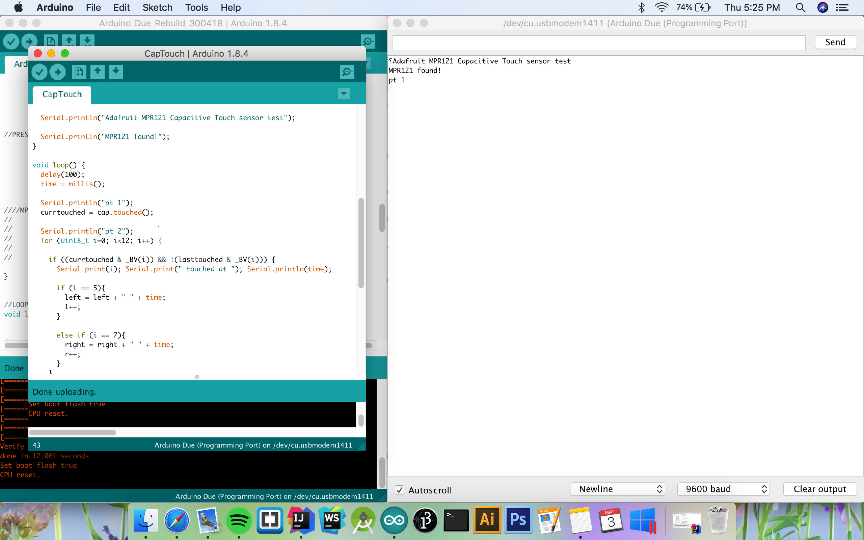This screenshot has width=864, height=540.
Task: Open Serial Monitor in Arduino_Due_Rebuild window
Action: (x=368, y=42)
